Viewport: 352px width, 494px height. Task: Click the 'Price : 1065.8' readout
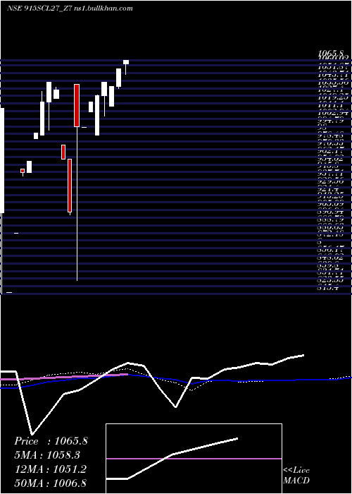[x=51, y=441]
